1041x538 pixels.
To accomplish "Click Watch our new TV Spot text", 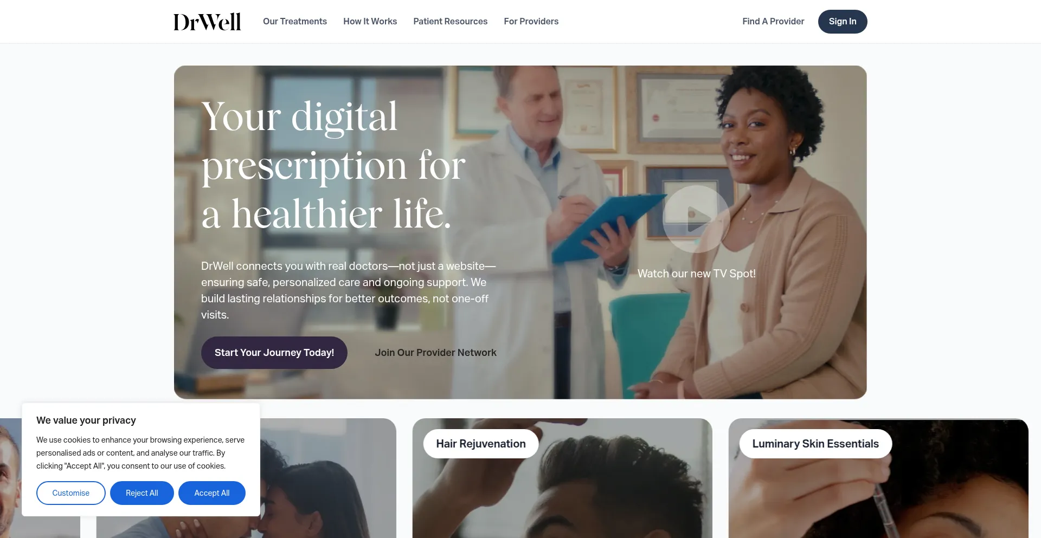I will click(x=696, y=274).
